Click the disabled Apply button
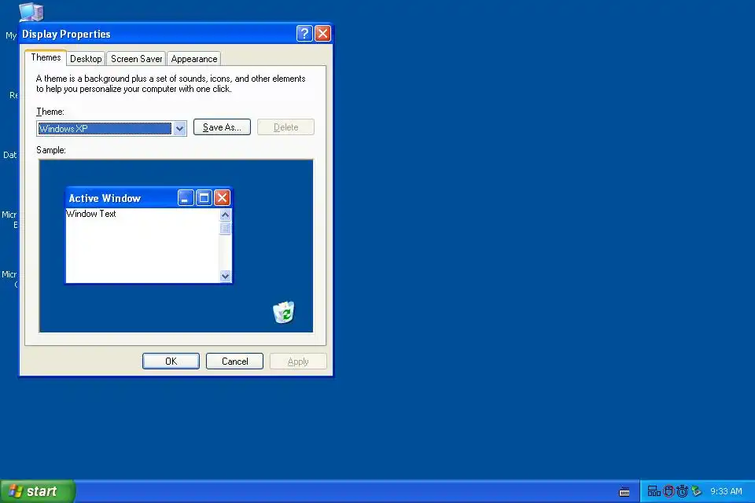Screen dimensions: 755x503 tap(298, 361)
